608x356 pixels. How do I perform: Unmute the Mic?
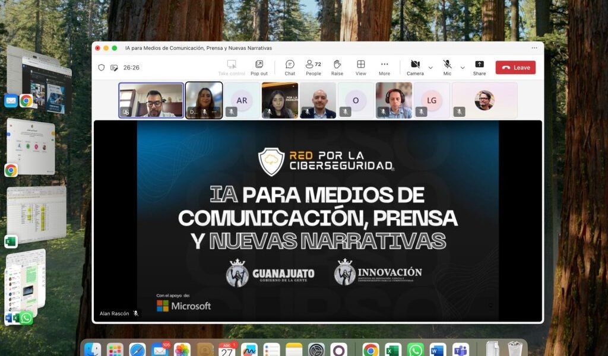pyautogui.click(x=447, y=67)
